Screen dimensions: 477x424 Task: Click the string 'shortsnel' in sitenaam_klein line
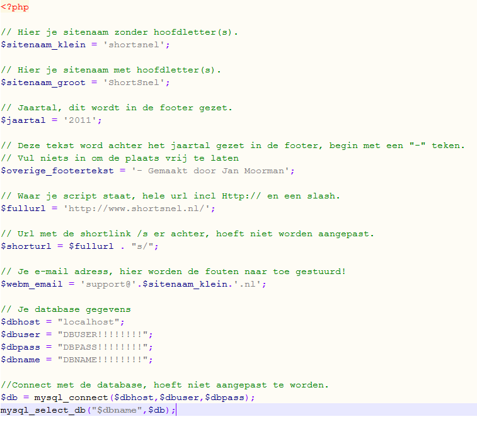point(134,45)
